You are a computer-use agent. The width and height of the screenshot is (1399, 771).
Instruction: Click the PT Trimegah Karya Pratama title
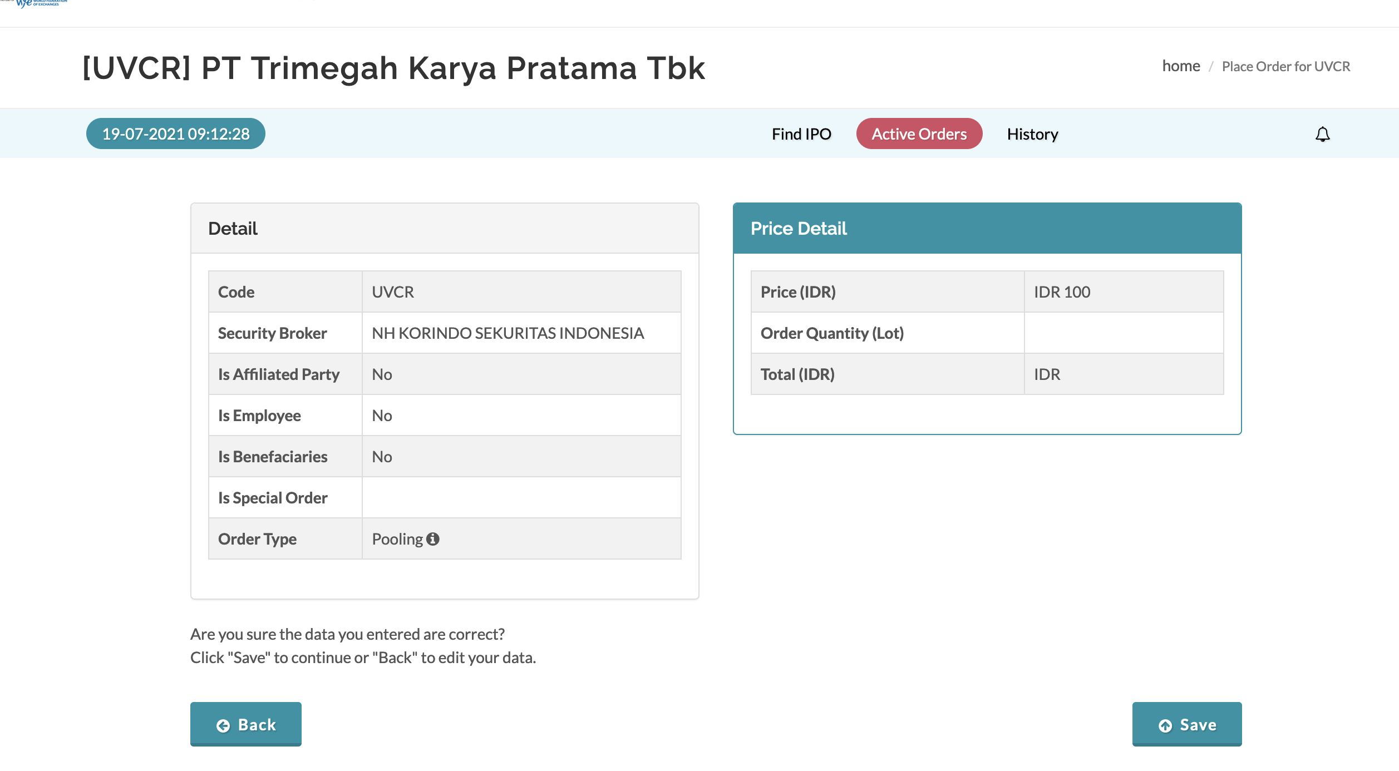point(393,68)
